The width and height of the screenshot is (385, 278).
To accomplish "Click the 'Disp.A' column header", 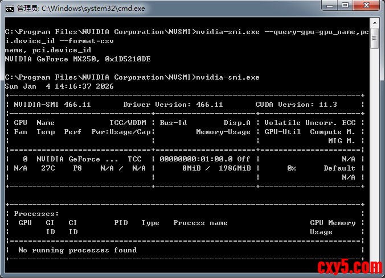I will (237, 123).
